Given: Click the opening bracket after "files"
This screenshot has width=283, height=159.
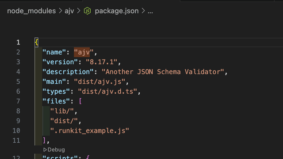Looking at the screenshot, I should coord(80,101).
